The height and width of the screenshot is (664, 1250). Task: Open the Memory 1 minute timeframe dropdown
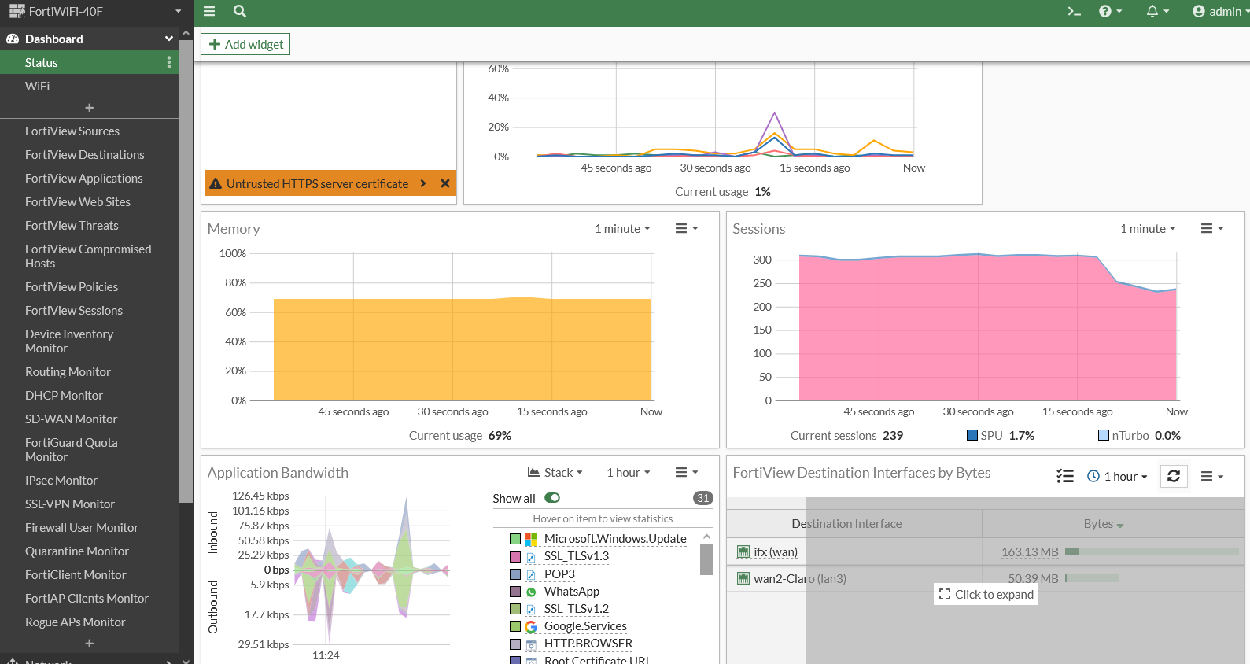click(622, 228)
